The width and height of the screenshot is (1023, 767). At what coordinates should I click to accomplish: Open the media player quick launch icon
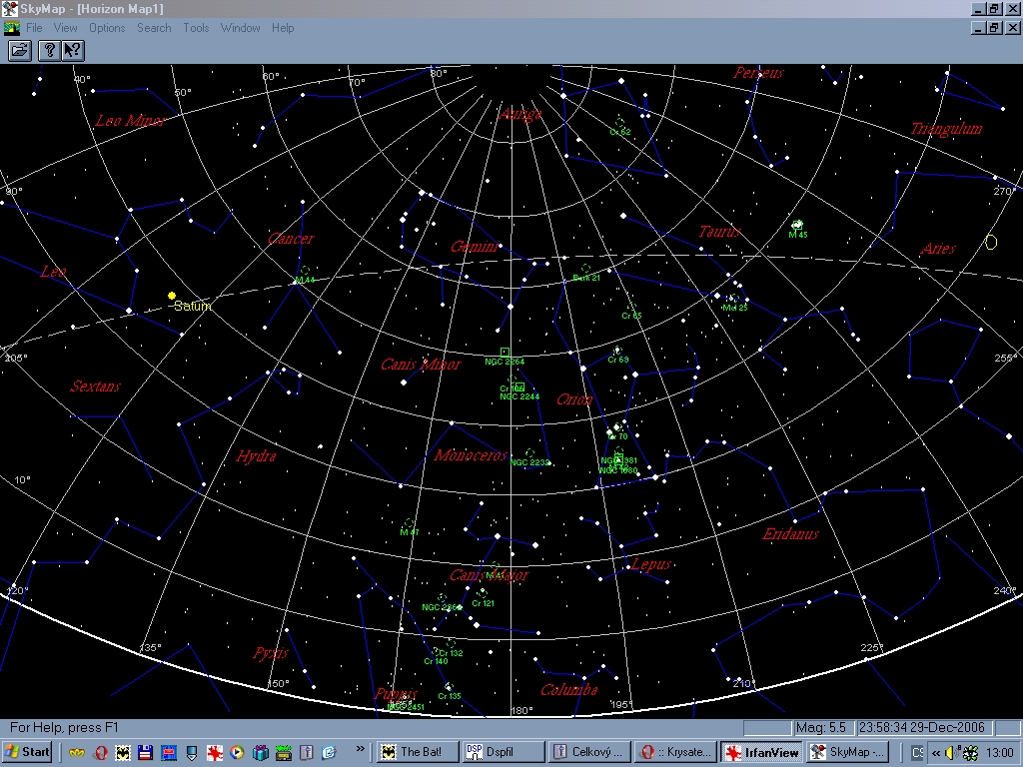coord(237,753)
